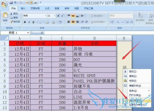Click the font color A button
Screen dimensions: 154x111
(54, 22)
